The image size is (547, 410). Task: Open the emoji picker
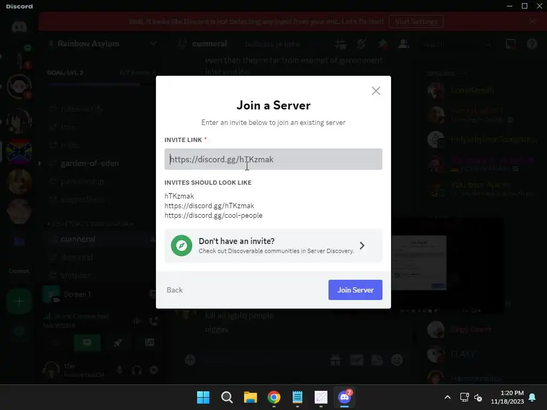(x=397, y=360)
